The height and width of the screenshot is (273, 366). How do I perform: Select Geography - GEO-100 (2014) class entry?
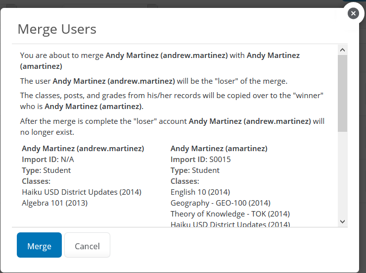click(x=220, y=203)
